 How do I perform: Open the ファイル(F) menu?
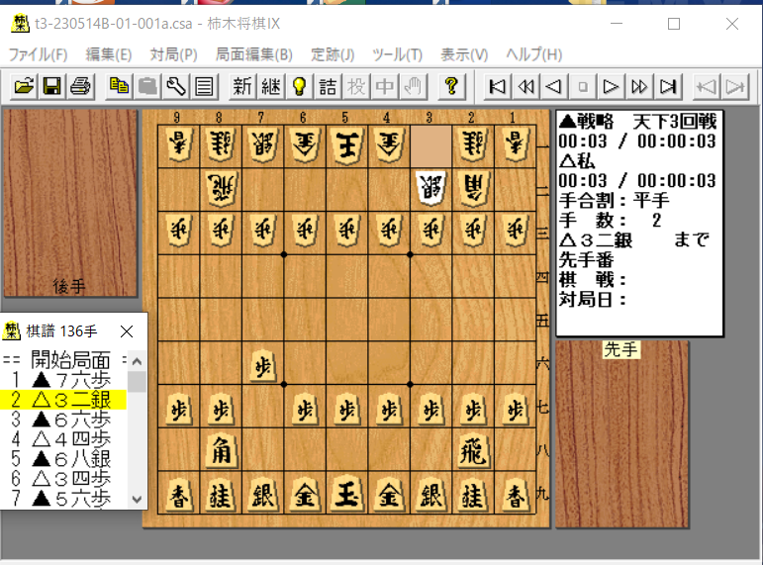click(x=38, y=54)
